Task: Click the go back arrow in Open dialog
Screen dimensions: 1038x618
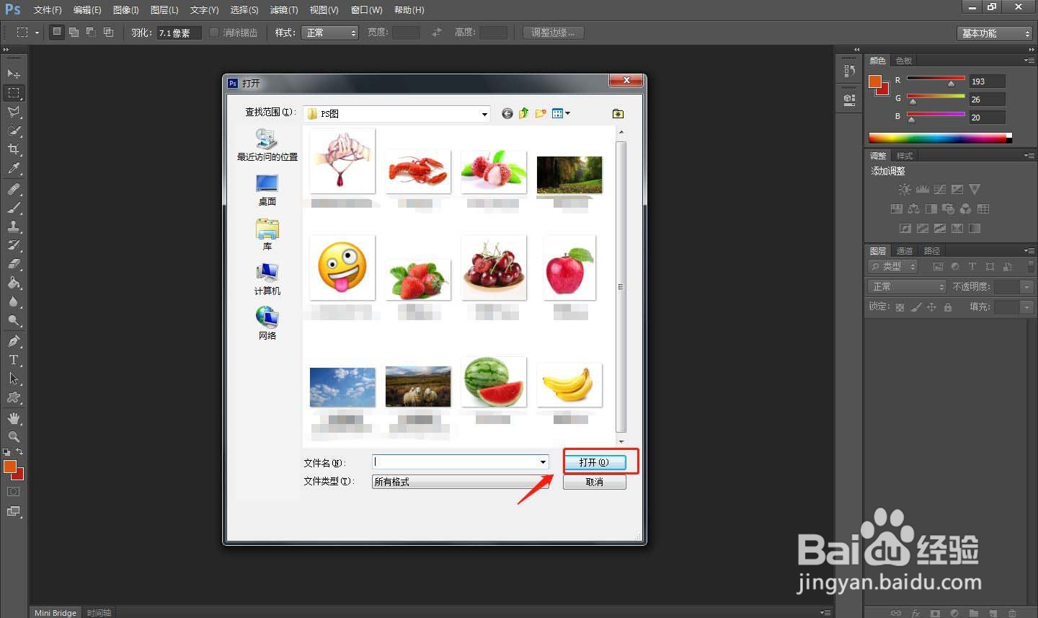Action: [507, 114]
